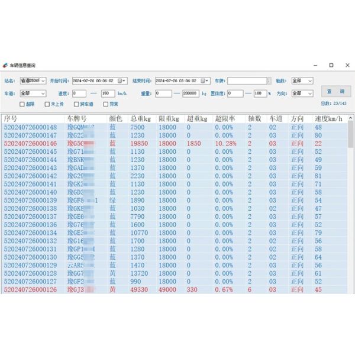Toggle the 未上传 checkbox
The width and height of the screenshot is (355, 355).
click(47, 104)
